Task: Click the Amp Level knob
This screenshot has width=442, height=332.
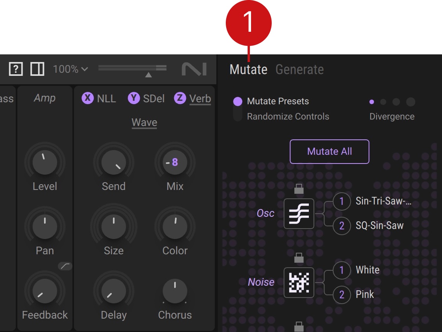Action: tap(44, 162)
